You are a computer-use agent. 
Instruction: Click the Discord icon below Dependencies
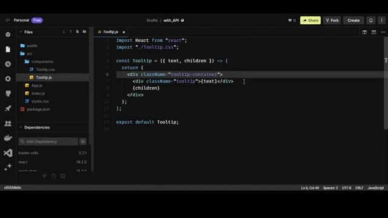[x=63, y=176]
